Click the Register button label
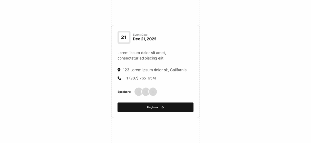 (153, 107)
